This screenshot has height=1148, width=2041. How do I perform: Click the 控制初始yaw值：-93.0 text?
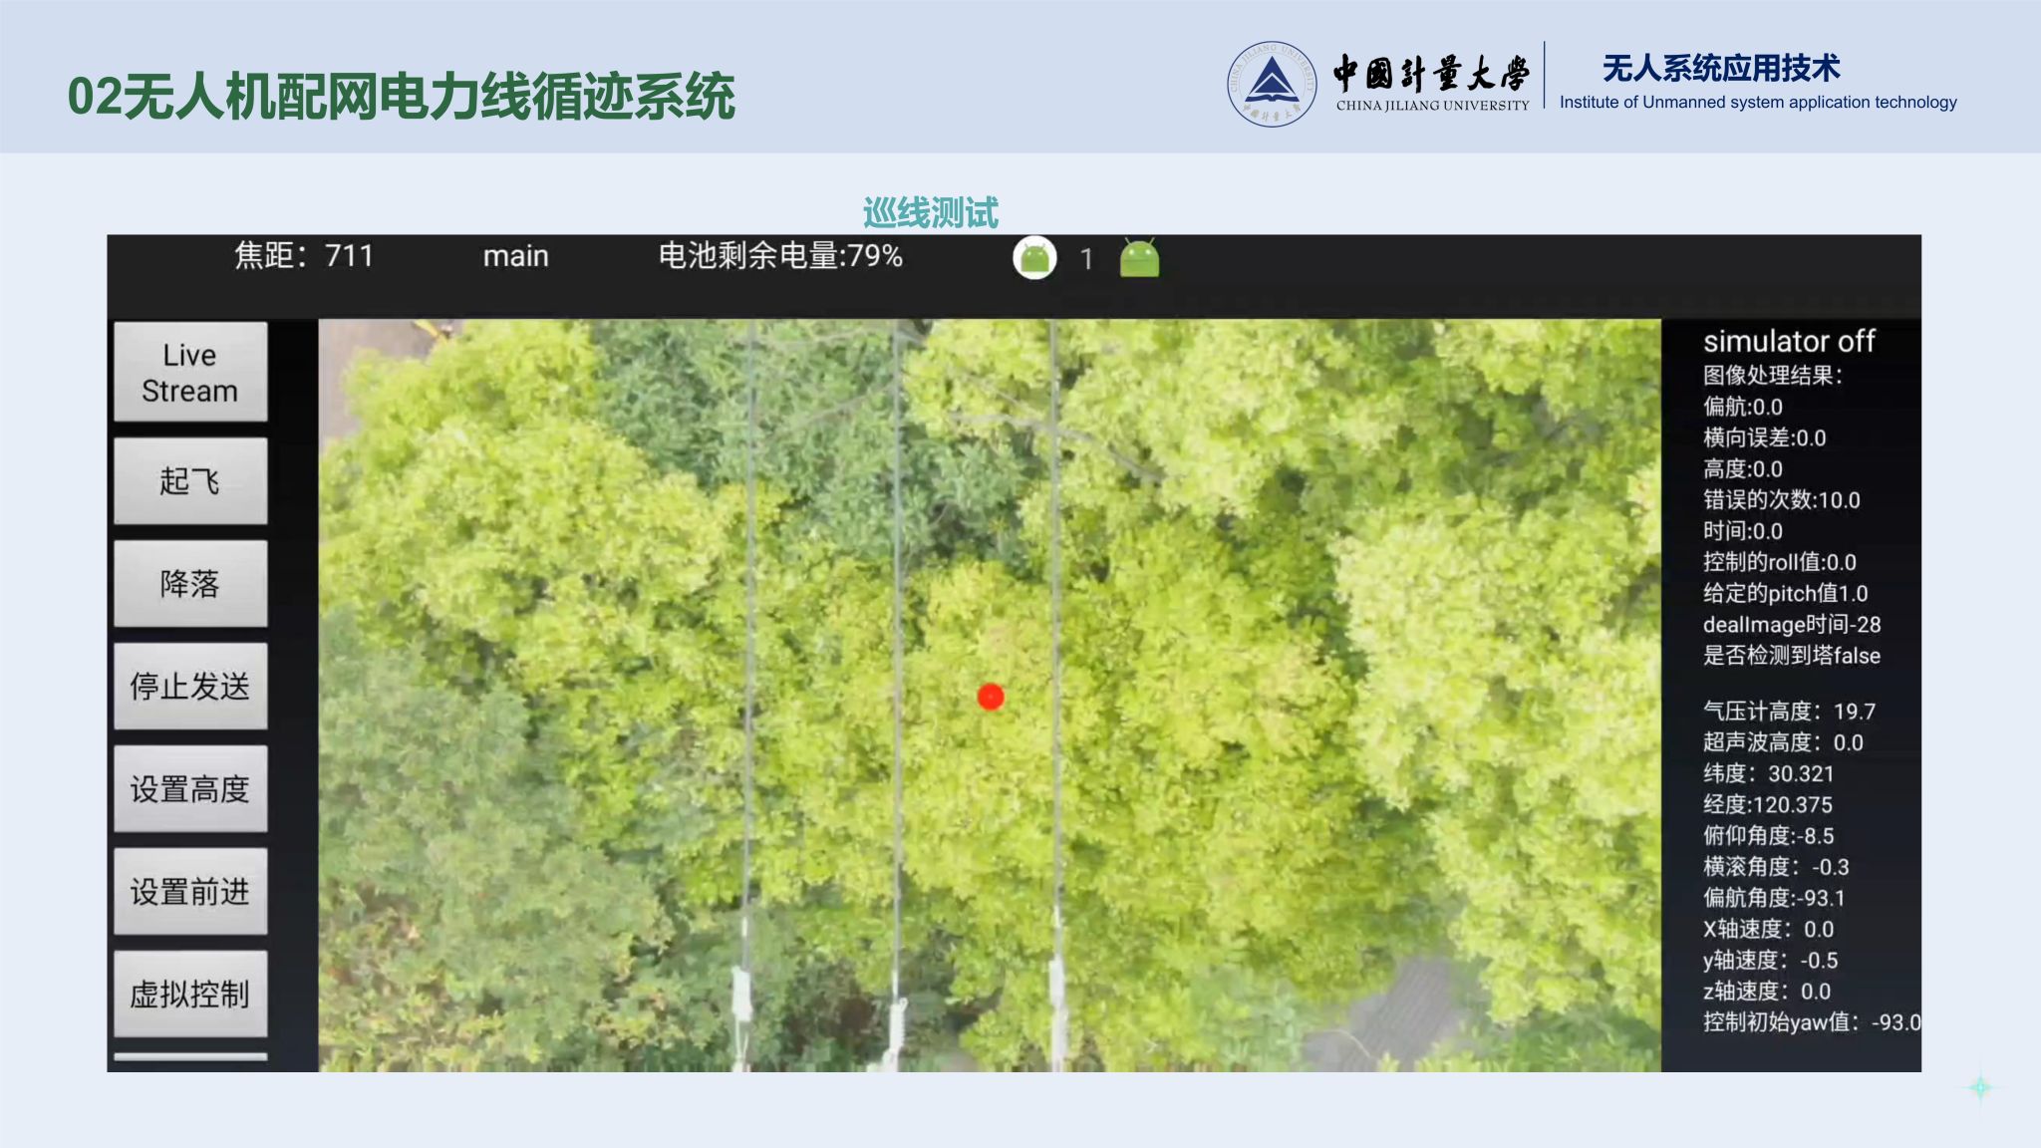pos(1812,1022)
